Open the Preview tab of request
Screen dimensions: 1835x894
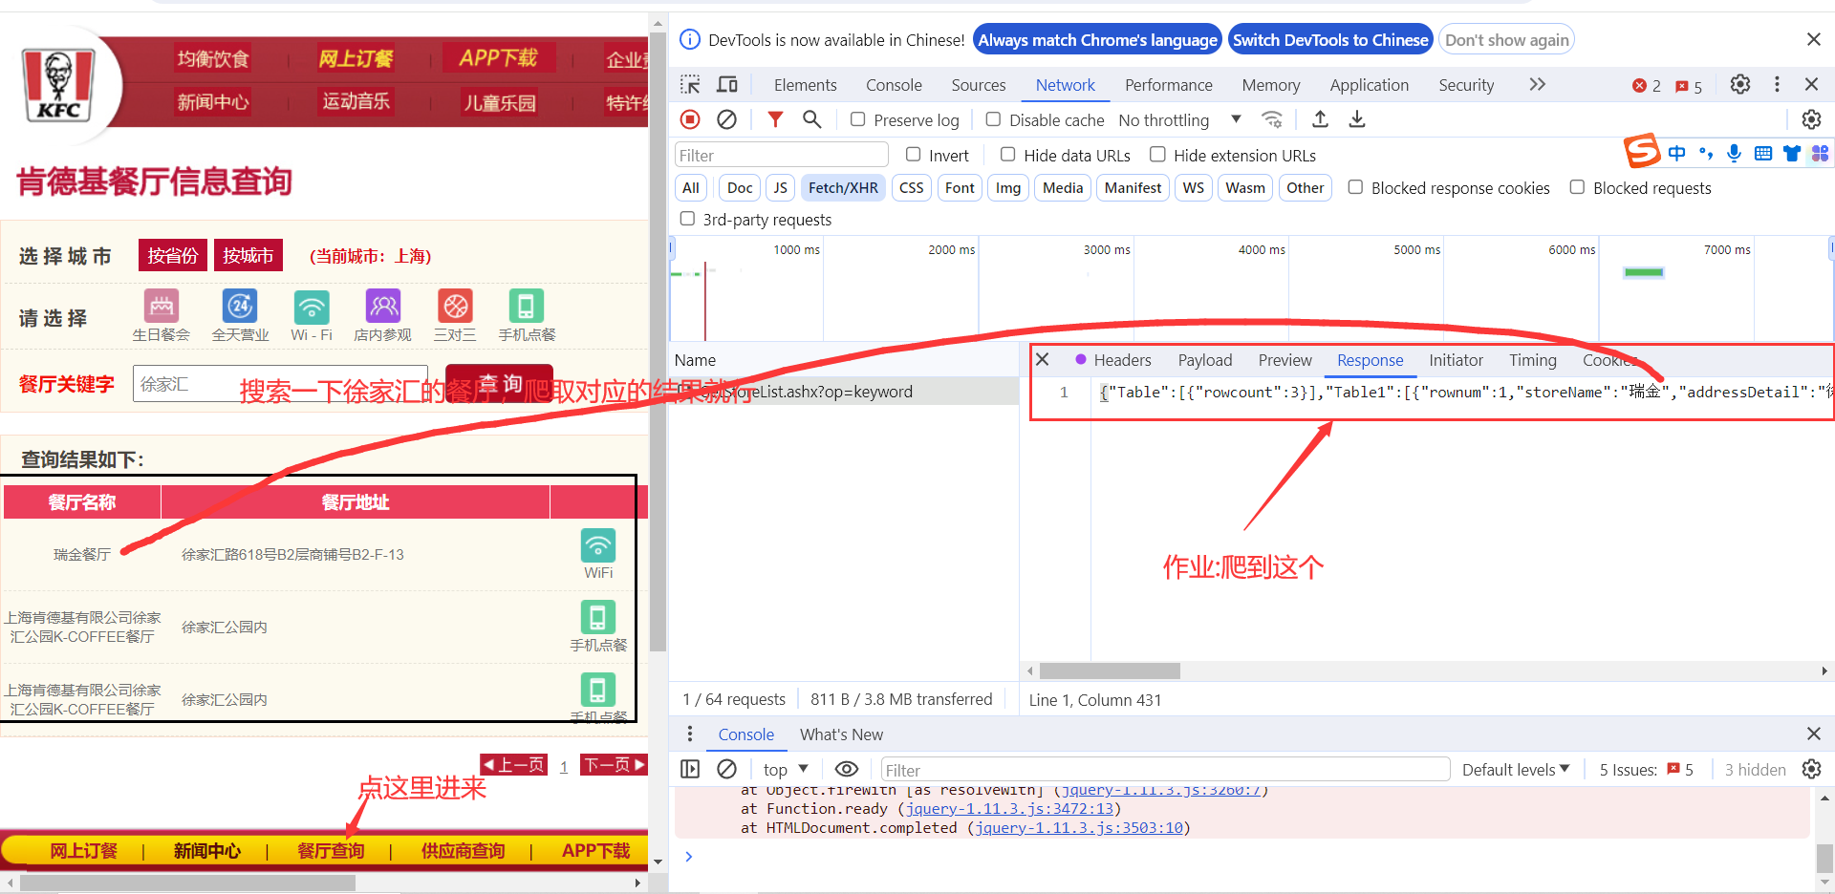pos(1285,360)
